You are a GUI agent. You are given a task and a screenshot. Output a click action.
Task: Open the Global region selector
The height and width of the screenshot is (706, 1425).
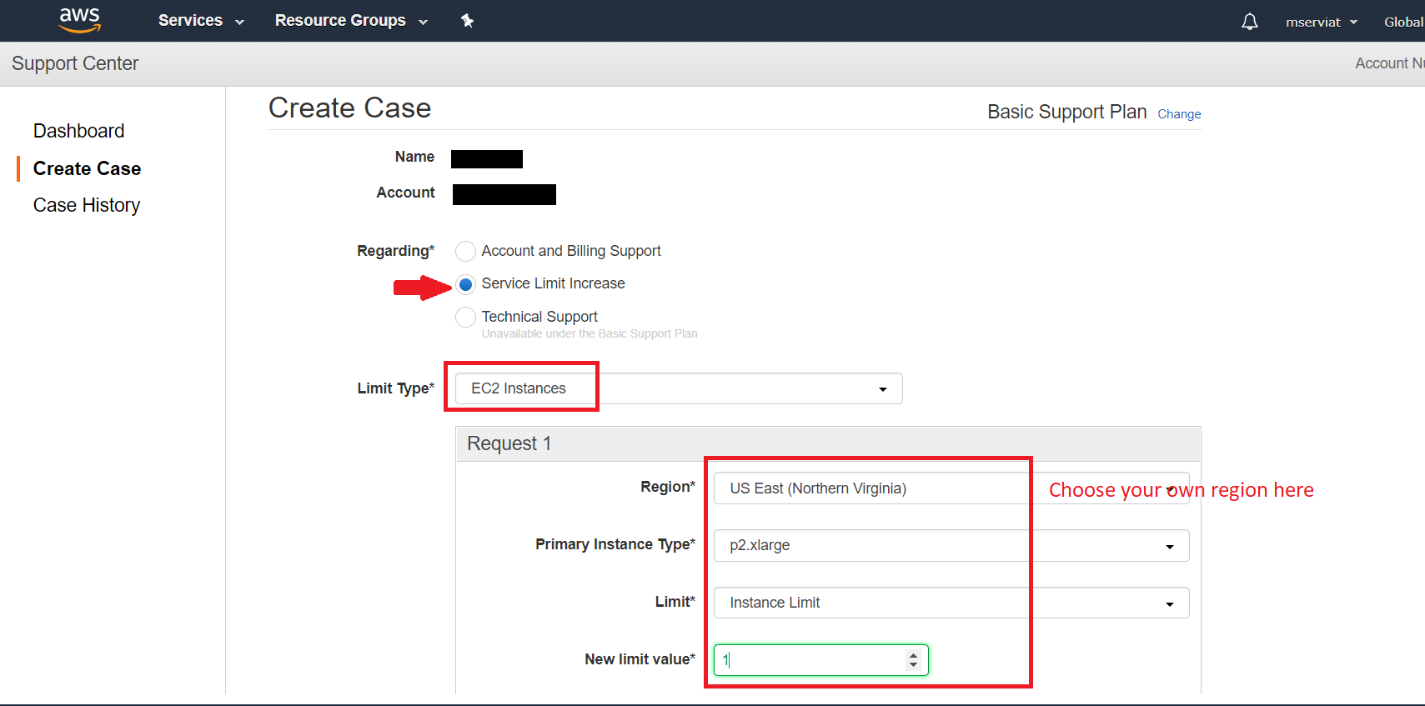[x=1402, y=23]
